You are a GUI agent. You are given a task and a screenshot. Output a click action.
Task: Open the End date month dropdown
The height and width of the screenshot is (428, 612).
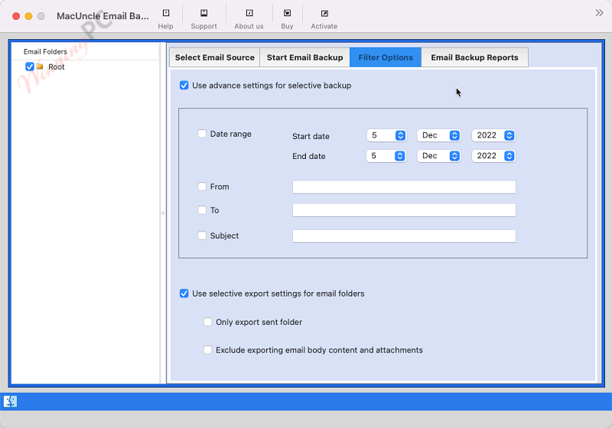pos(439,156)
